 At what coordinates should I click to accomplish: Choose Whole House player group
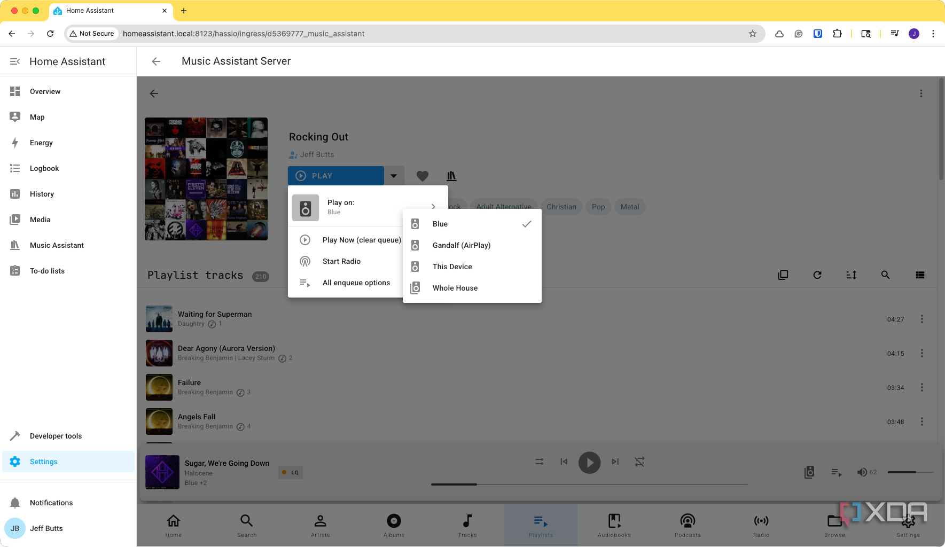[x=472, y=288]
